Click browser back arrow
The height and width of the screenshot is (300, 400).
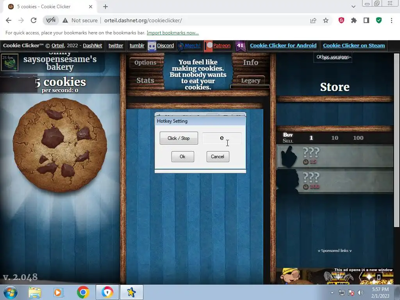coord(9,20)
